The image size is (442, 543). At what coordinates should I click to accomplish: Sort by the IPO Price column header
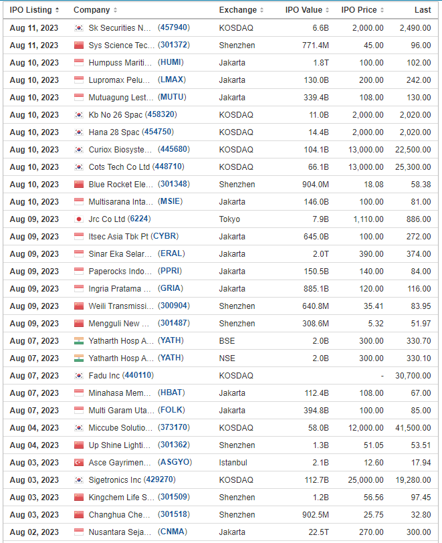[362, 10]
